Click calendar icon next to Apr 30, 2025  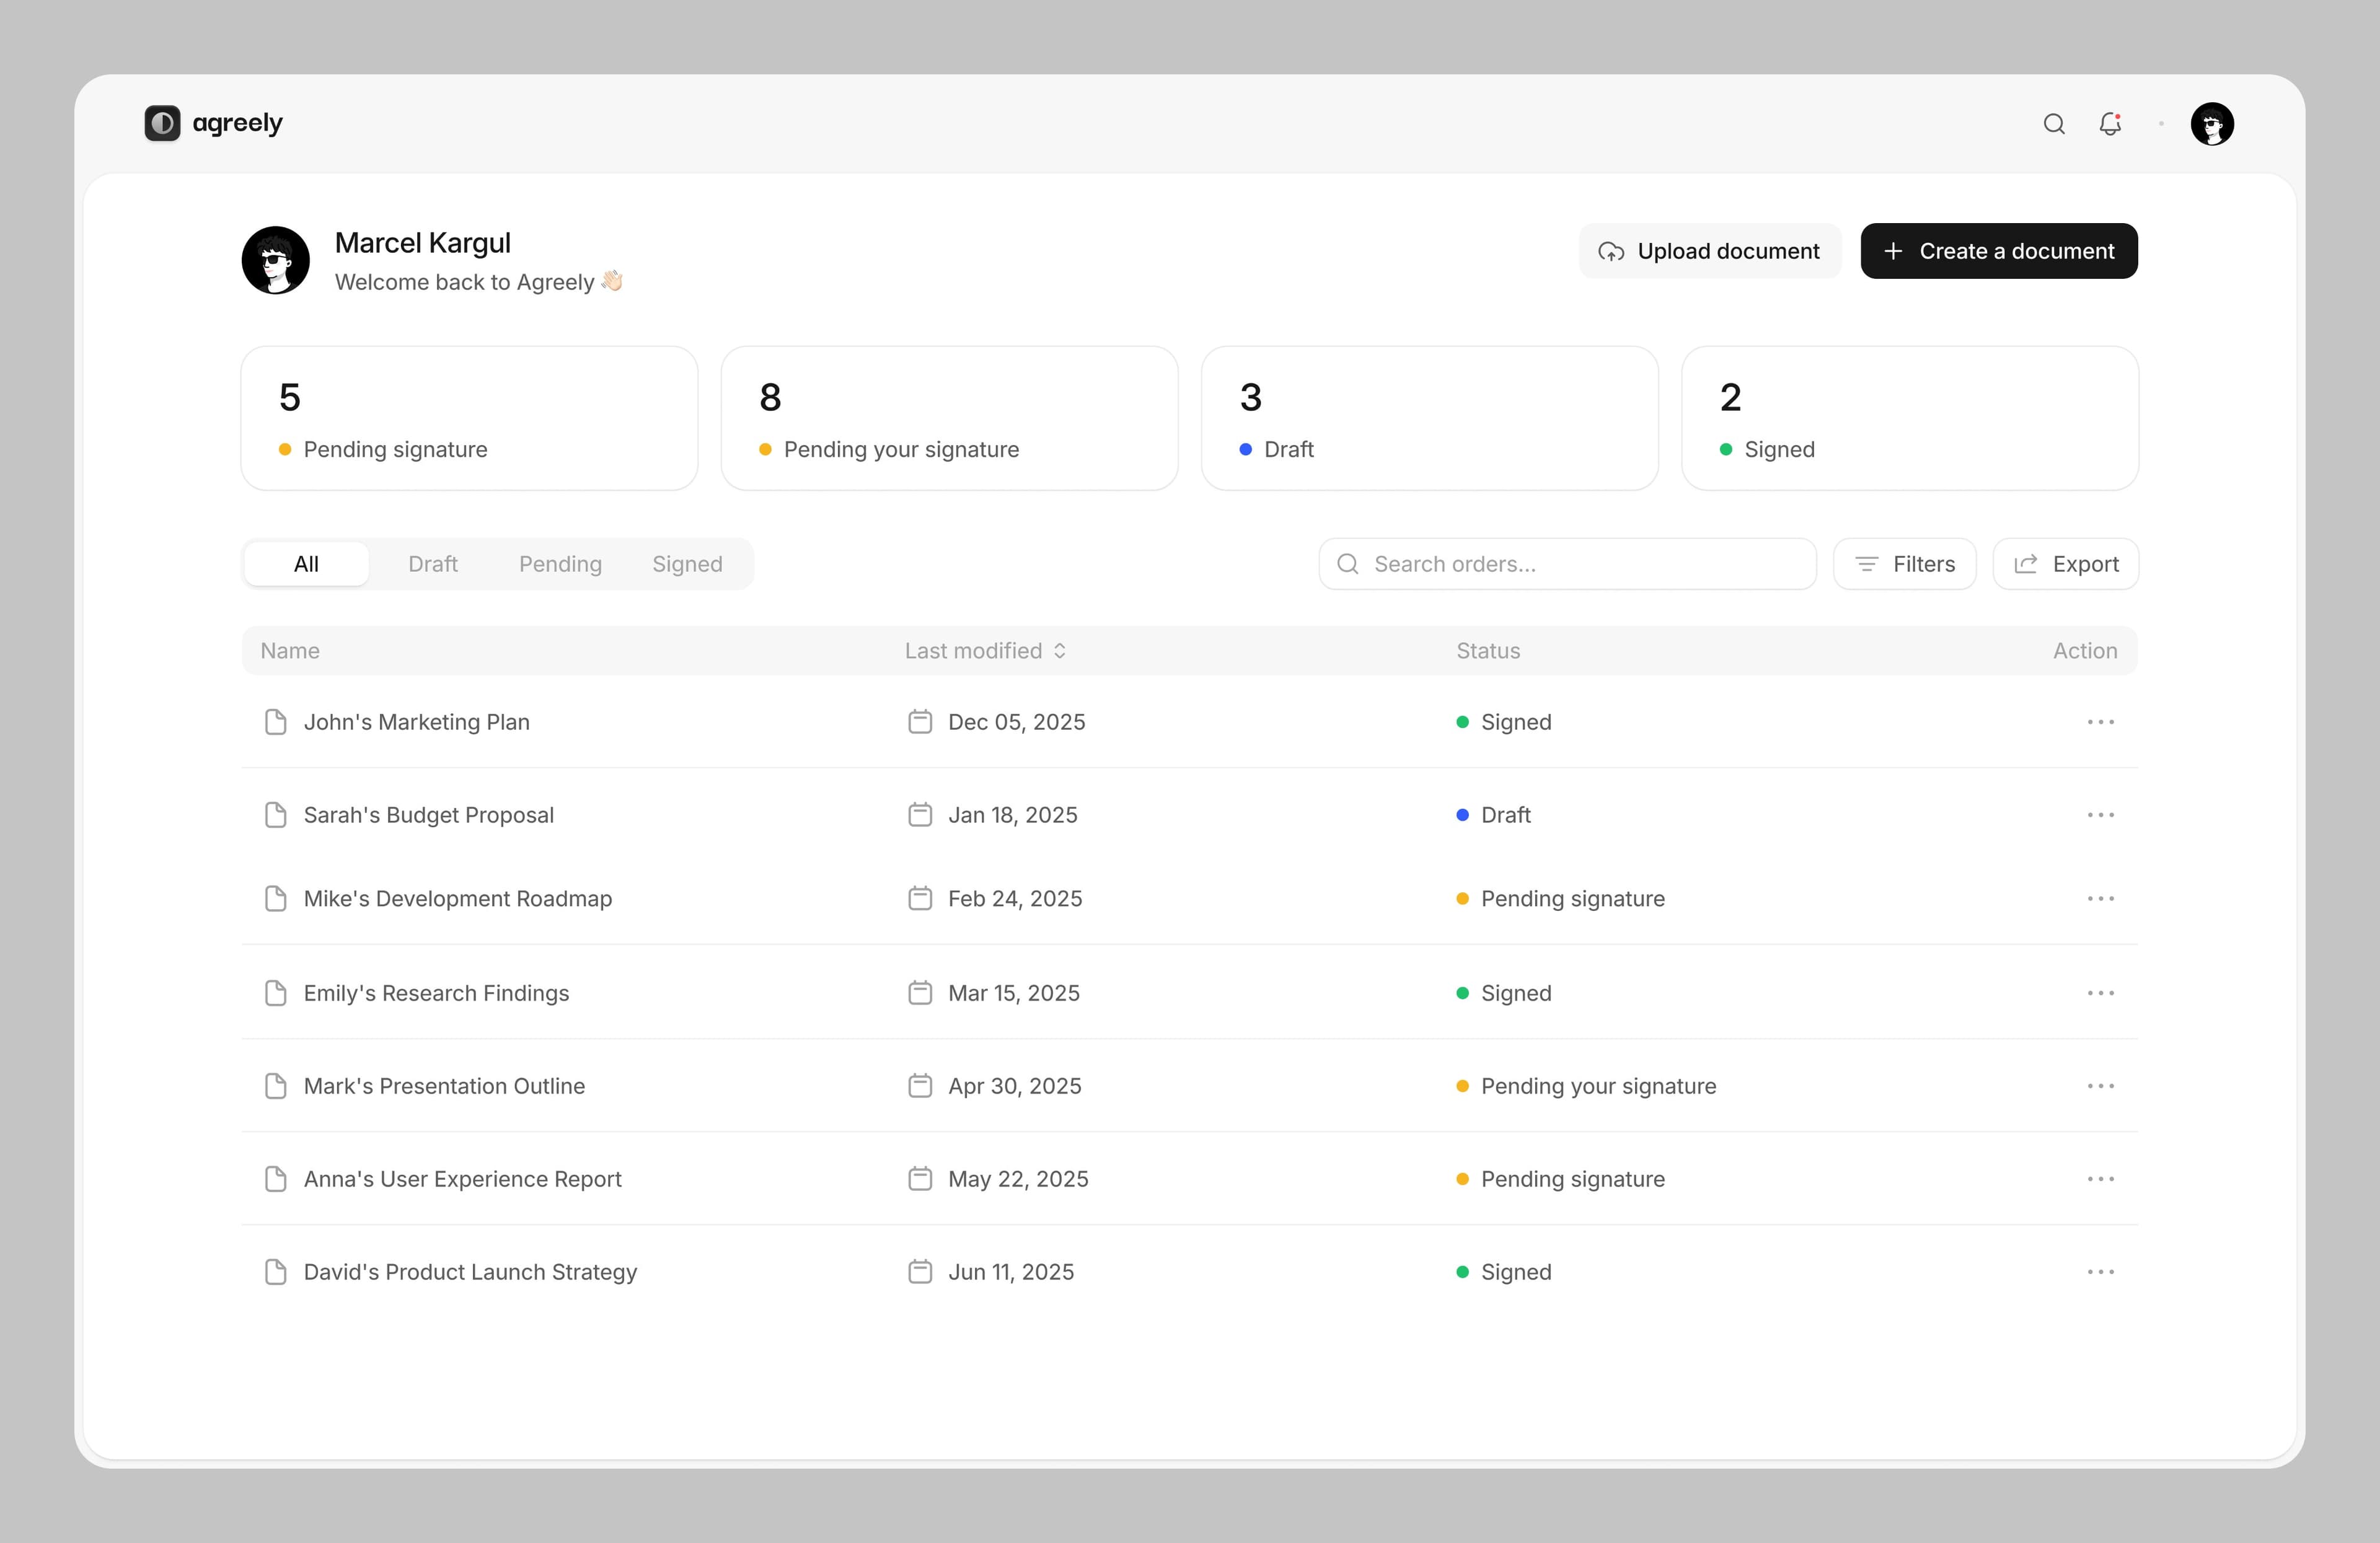pyautogui.click(x=920, y=1086)
